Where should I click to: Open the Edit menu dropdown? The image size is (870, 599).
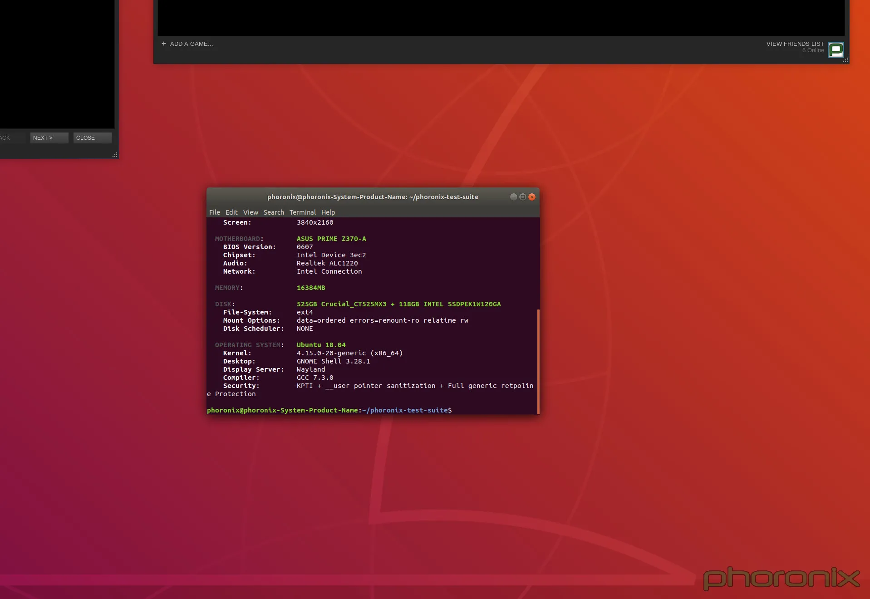click(231, 212)
